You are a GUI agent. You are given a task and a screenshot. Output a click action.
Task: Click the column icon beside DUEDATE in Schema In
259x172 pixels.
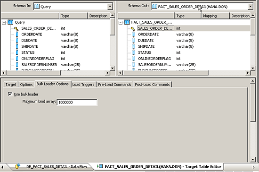click(x=17, y=40)
